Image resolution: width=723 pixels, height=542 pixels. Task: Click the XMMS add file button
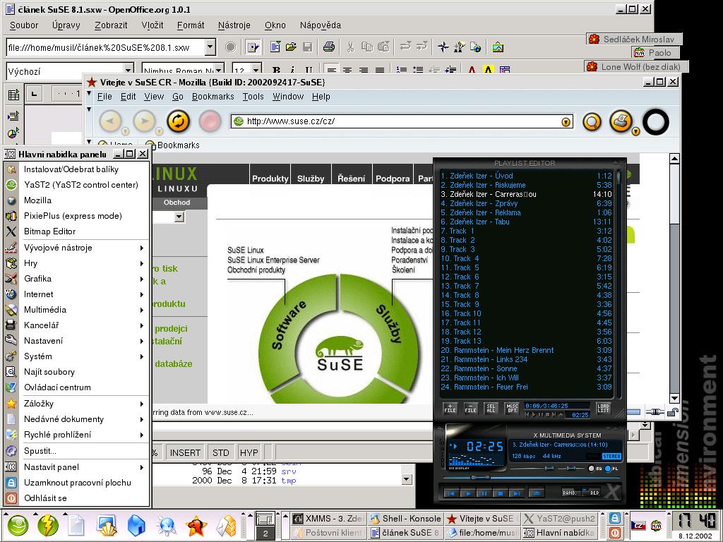click(x=450, y=409)
